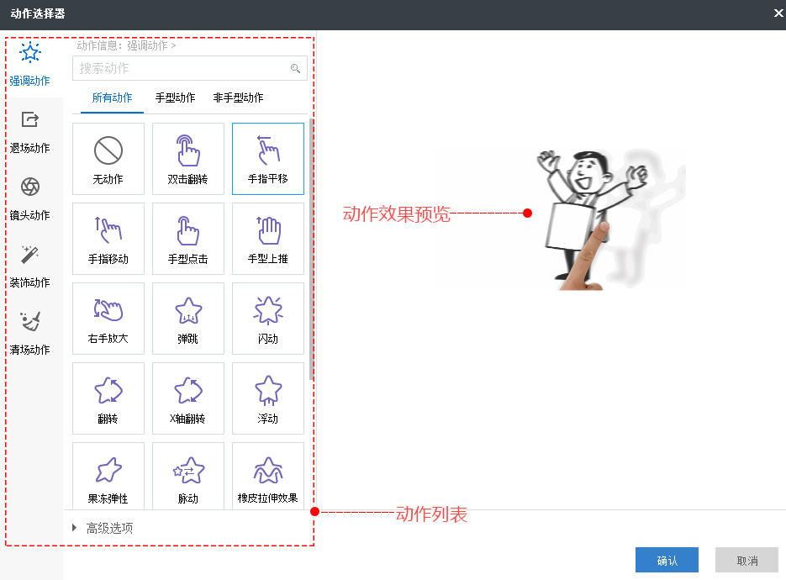The image size is (786, 580).
Task: Select the 退场动作 category in the sidebar
Action: [x=30, y=134]
